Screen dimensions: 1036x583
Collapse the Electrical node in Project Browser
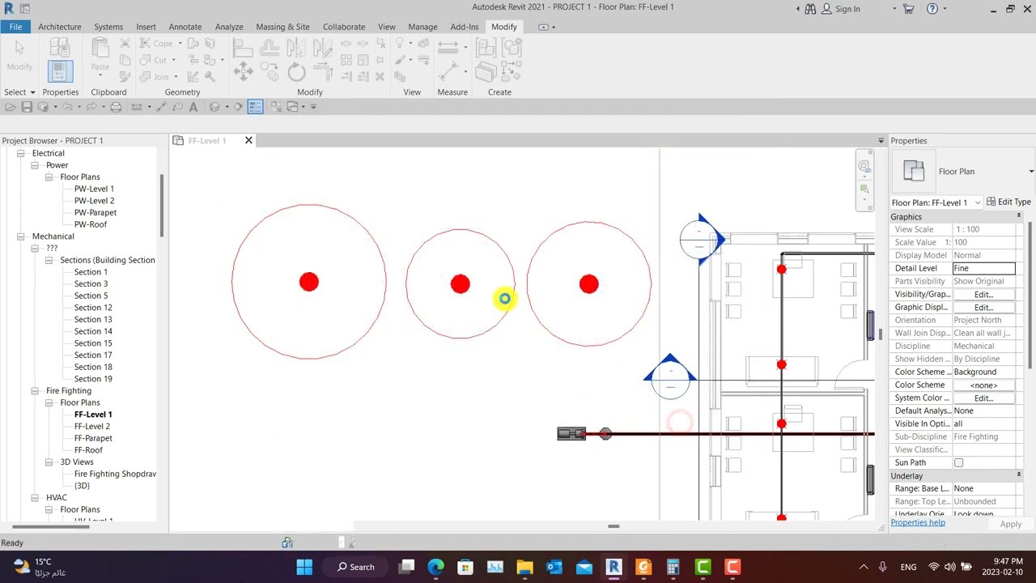click(20, 153)
